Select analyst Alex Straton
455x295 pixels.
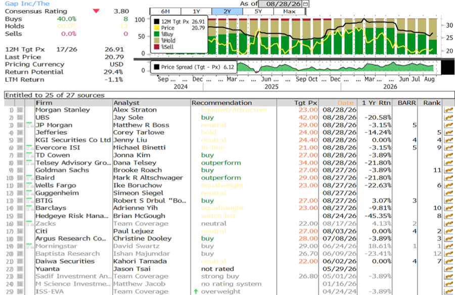[135, 110]
